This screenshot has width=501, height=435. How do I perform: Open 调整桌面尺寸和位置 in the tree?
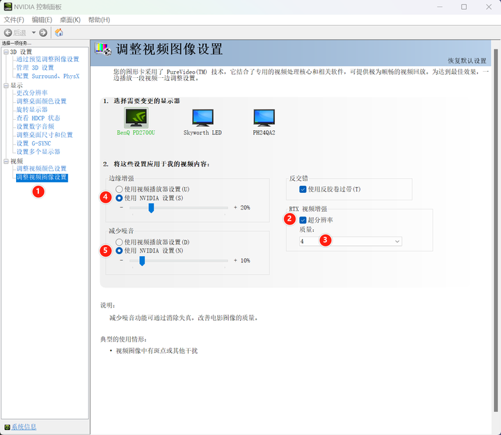click(x=45, y=135)
